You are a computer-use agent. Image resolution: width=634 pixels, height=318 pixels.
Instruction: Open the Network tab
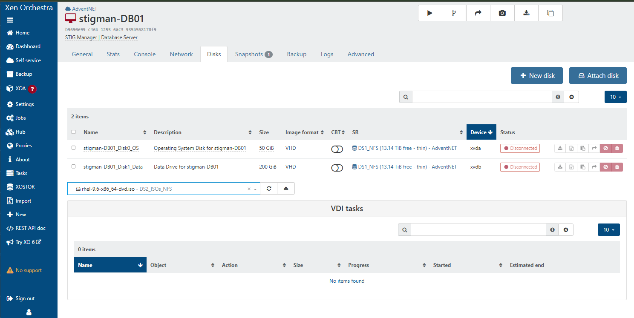click(181, 54)
